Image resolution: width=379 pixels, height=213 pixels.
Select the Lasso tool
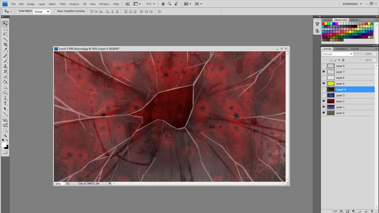[x=5, y=34]
